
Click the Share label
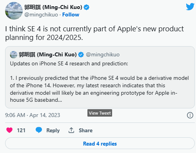coord(86,130)
